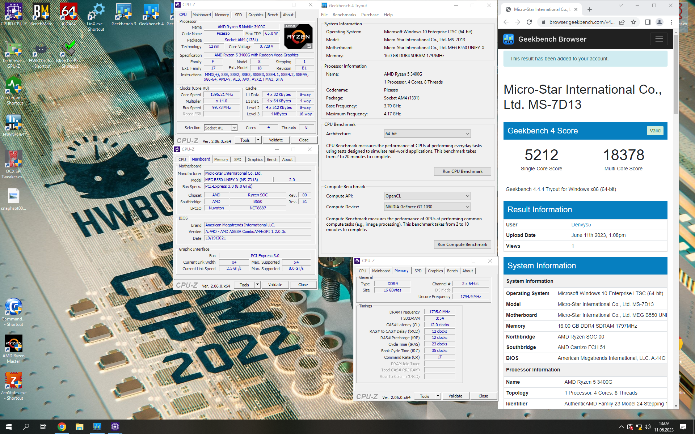695x434 pixels.
Task: Open Task View on the taskbar
Action: pos(43,427)
